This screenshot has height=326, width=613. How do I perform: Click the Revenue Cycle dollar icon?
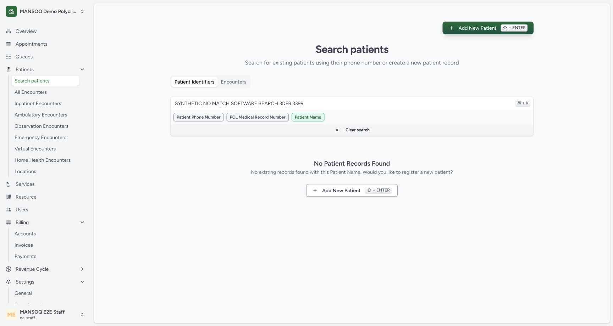(9, 269)
